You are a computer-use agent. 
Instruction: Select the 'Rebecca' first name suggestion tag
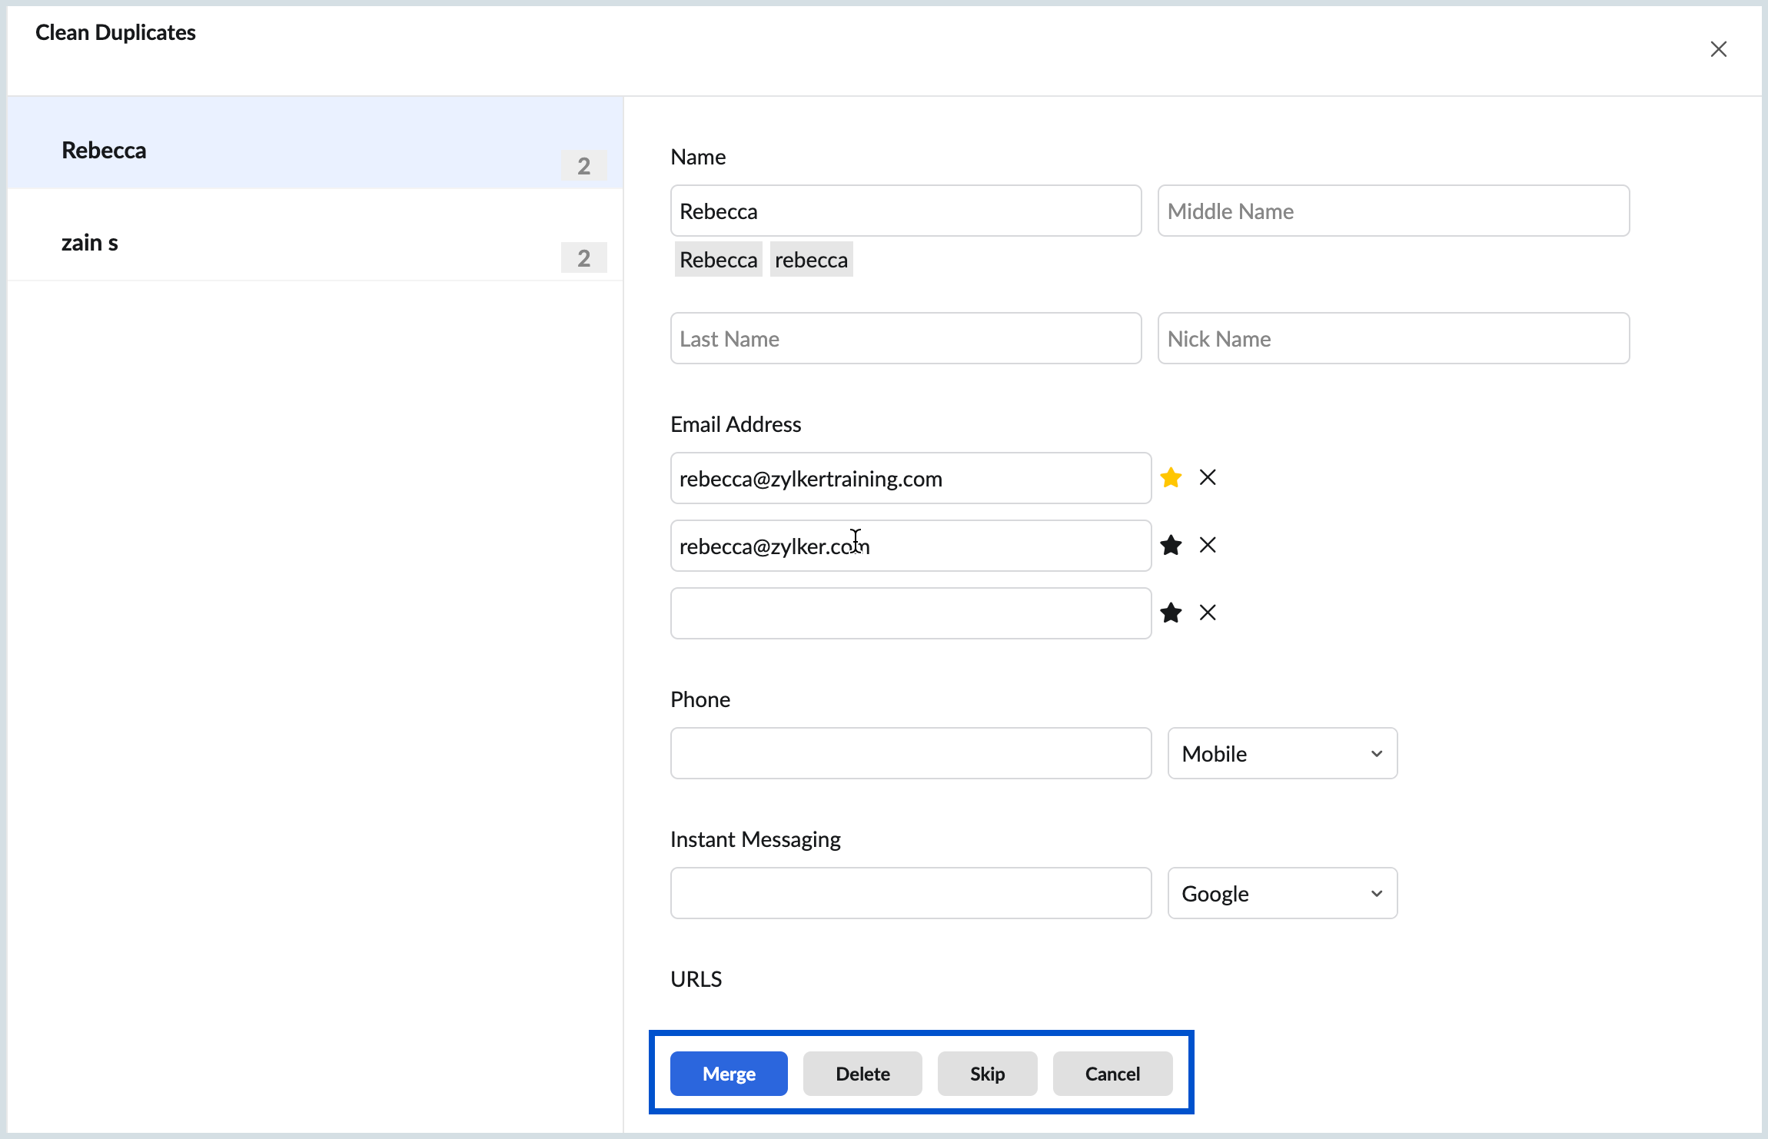tap(717, 259)
